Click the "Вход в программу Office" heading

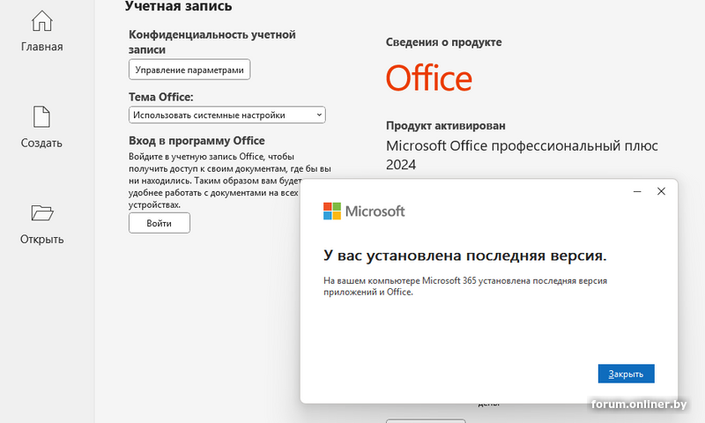(x=197, y=141)
